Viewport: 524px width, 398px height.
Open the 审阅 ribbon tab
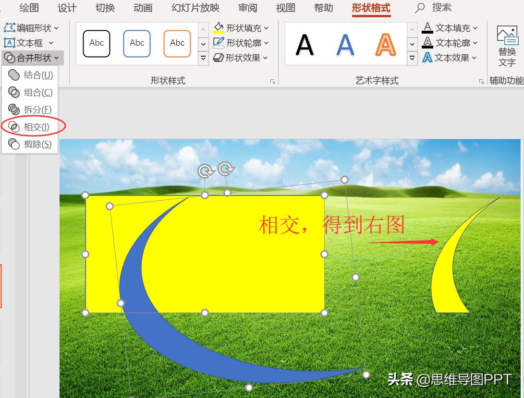[248, 8]
